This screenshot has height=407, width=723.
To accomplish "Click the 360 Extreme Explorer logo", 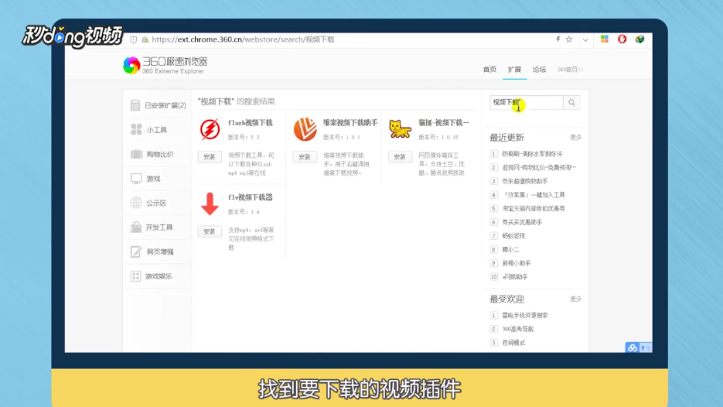I will tap(165, 66).
